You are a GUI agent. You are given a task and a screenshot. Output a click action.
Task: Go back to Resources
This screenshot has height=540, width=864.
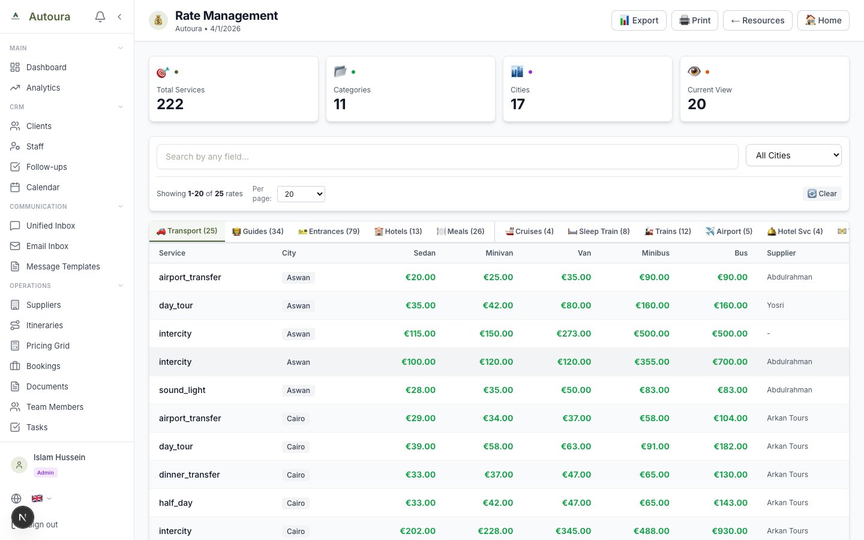[758, 20]
